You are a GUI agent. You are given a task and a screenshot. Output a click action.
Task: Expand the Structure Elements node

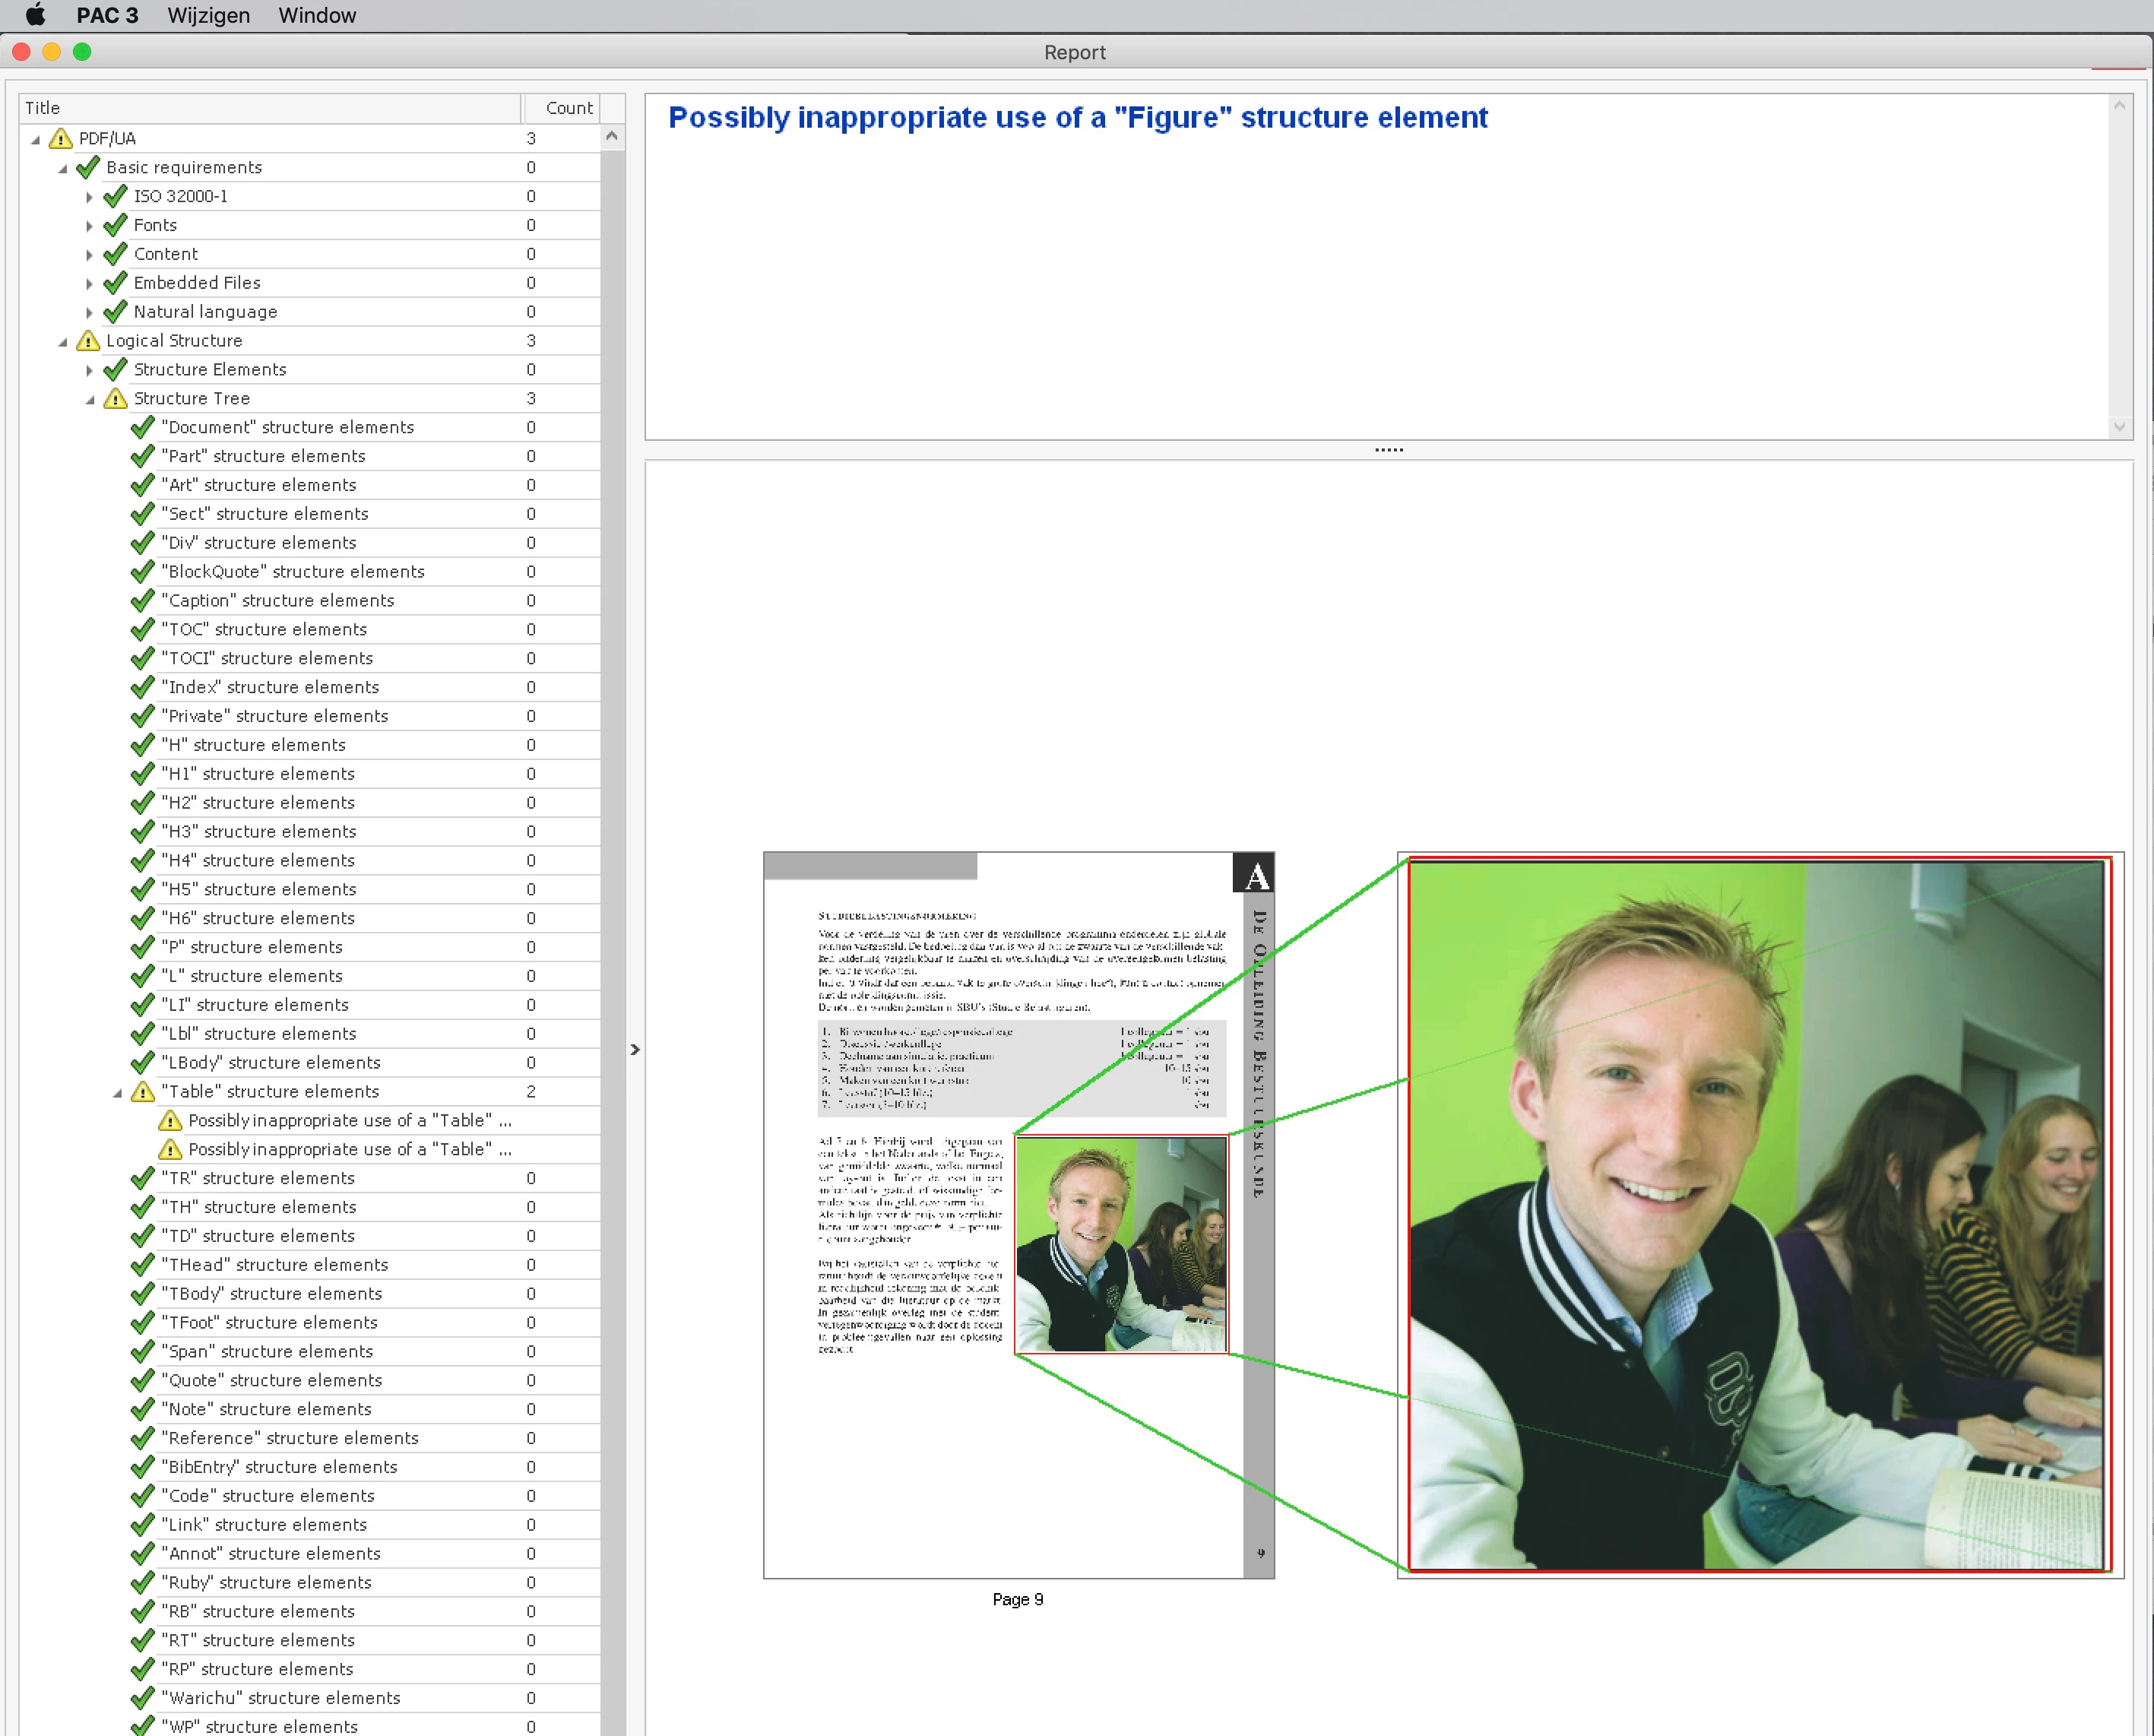(89, 370)
